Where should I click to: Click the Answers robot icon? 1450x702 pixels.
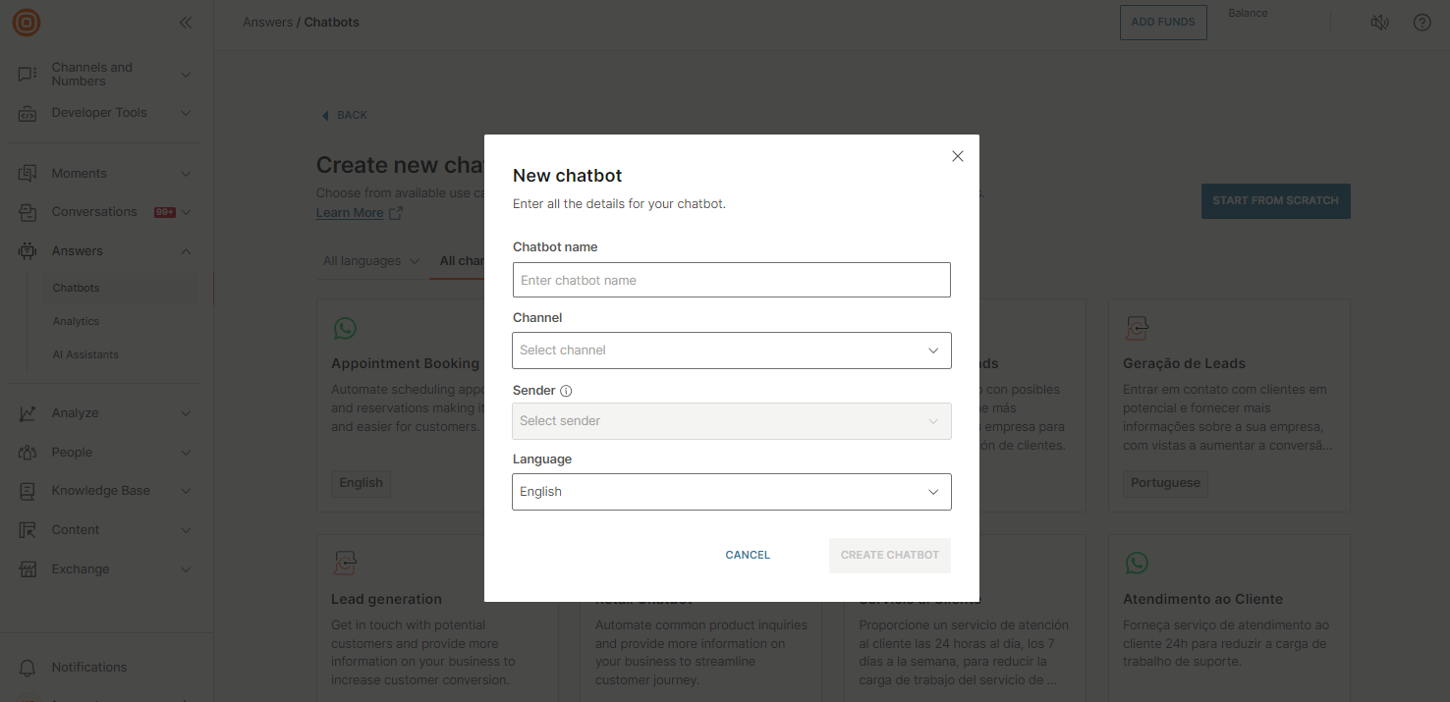(x=28, y=250)
